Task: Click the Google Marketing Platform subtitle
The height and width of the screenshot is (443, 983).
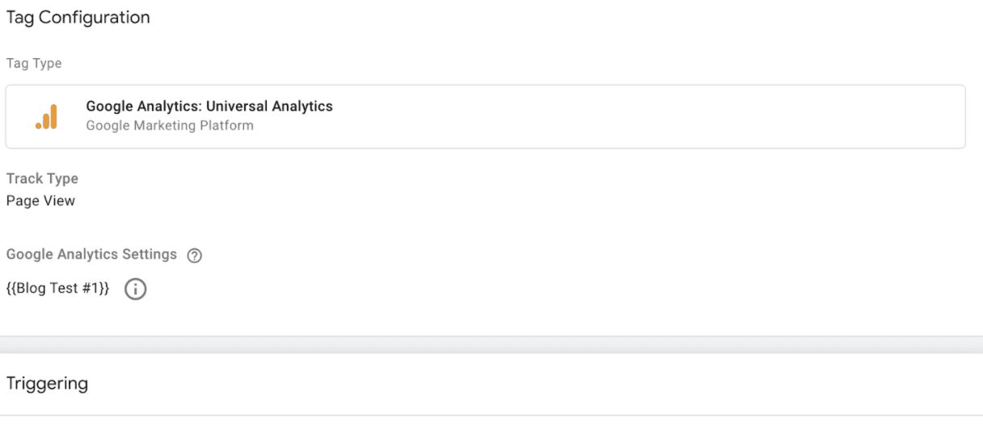Action: [x=170, y=125]
